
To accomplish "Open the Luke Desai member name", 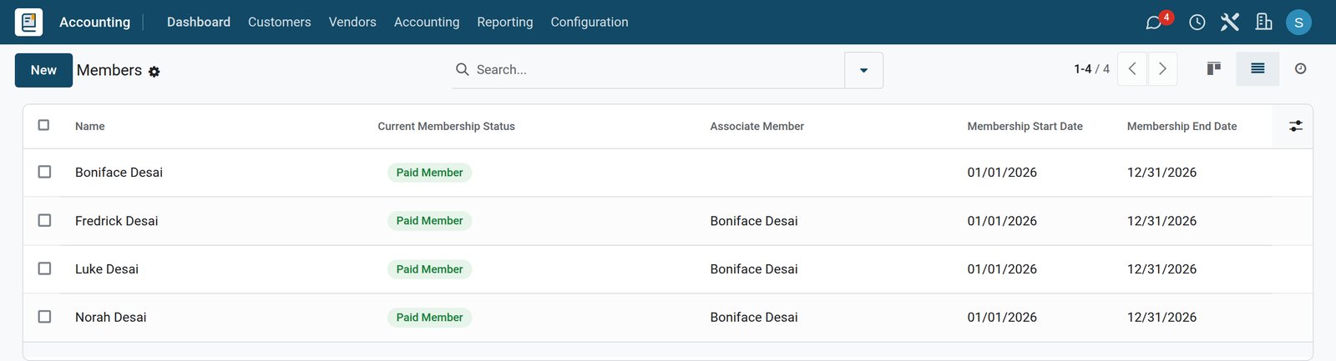I will (107, 269).
